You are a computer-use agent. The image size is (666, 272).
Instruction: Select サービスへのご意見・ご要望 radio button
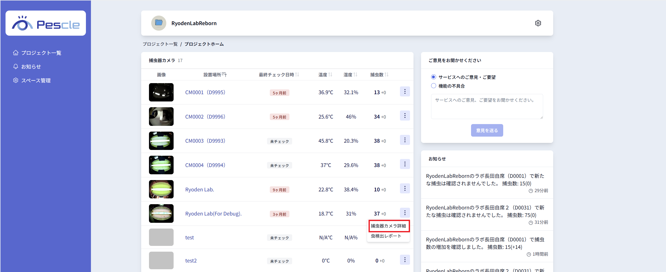(x=433, y=77)
